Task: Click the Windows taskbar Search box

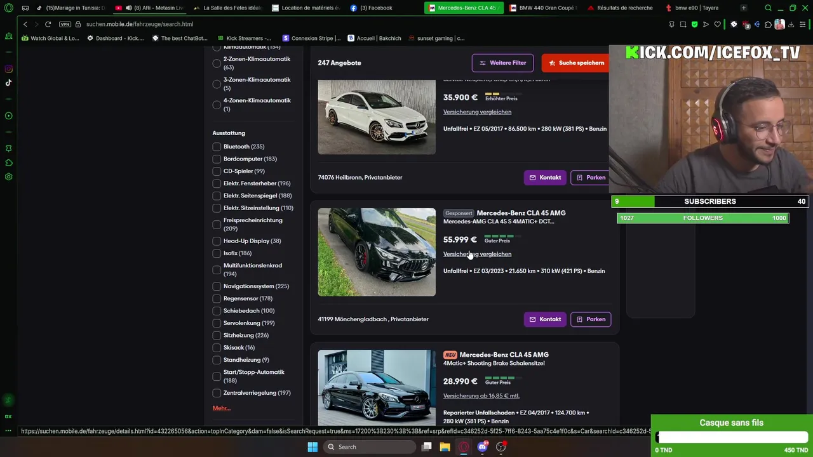Action: point(369,447)
